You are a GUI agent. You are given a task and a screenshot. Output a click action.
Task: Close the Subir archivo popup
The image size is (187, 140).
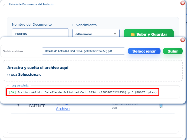tap(183, 40)
